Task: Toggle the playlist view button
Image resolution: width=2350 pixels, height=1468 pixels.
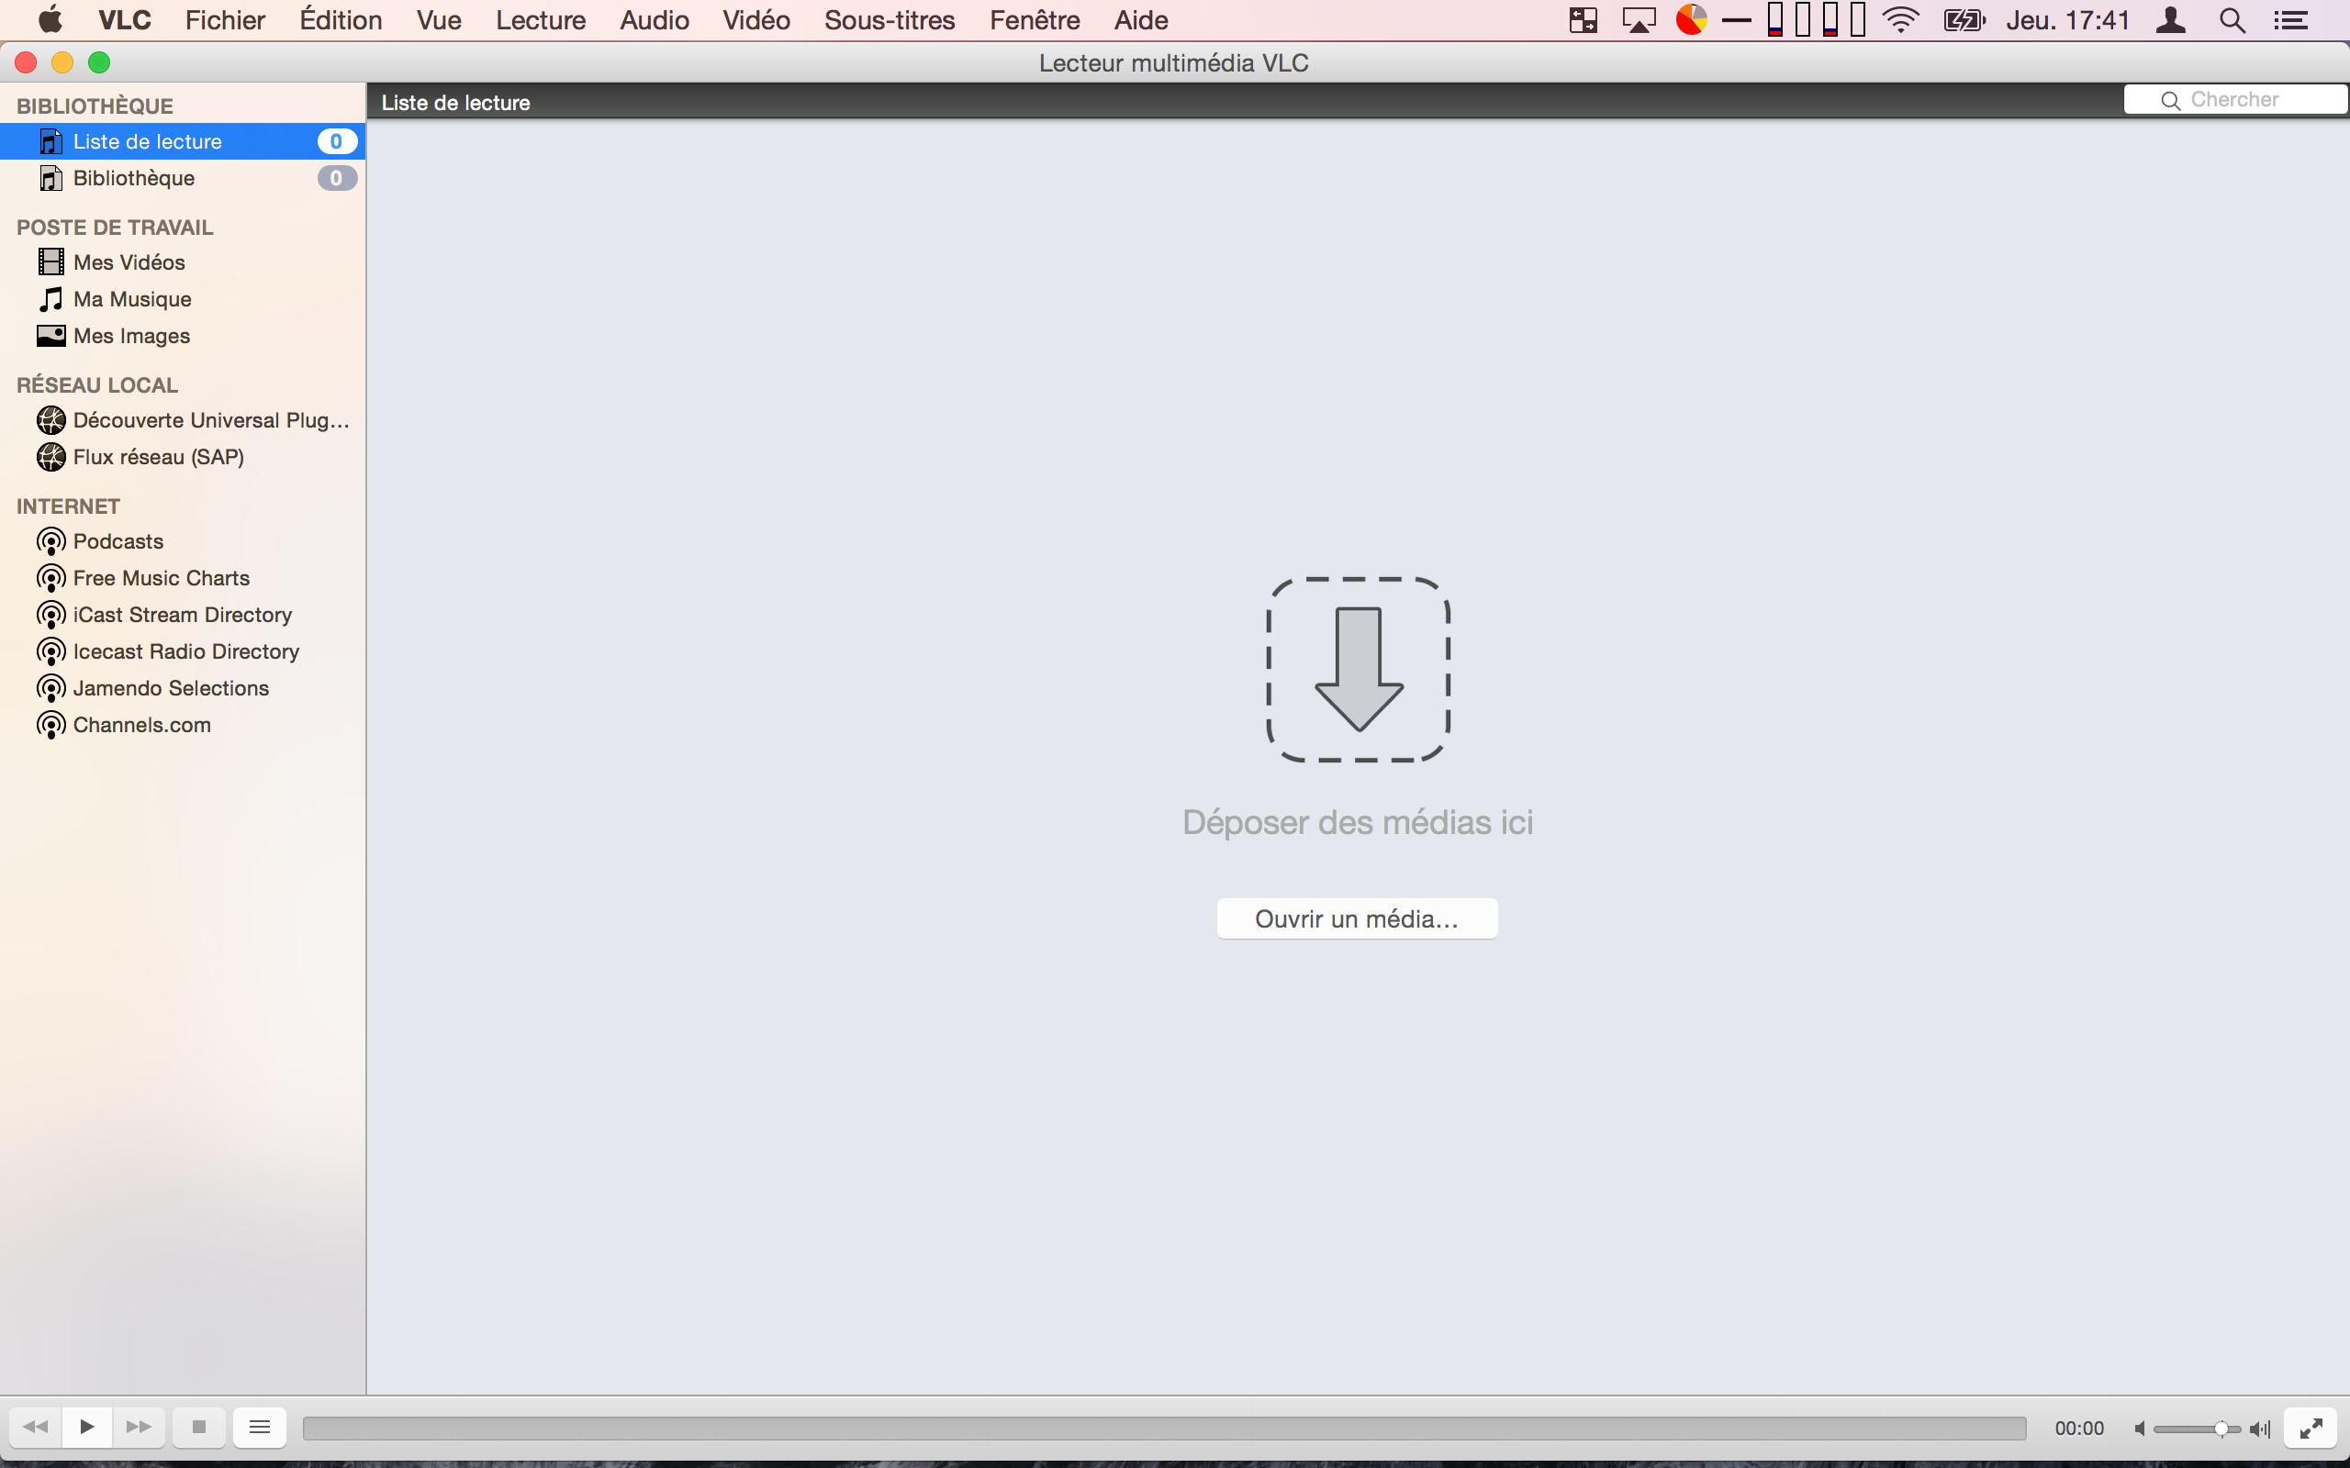Action: click(259, 1426)
